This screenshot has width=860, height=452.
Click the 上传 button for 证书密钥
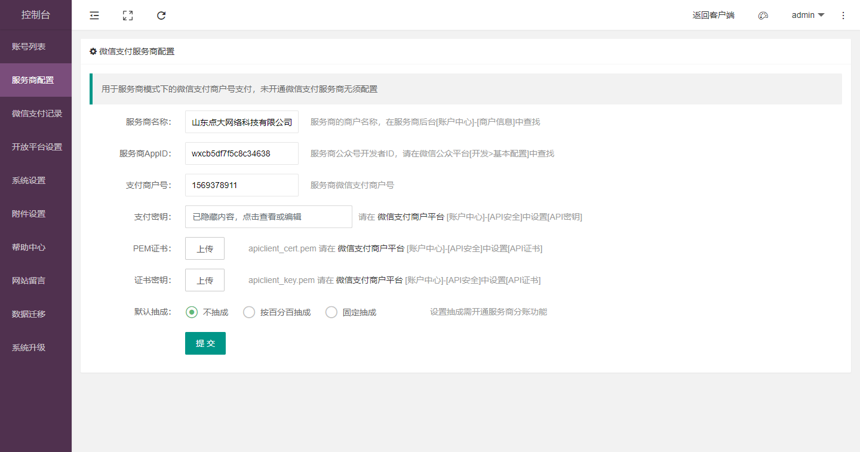[205, 280]
